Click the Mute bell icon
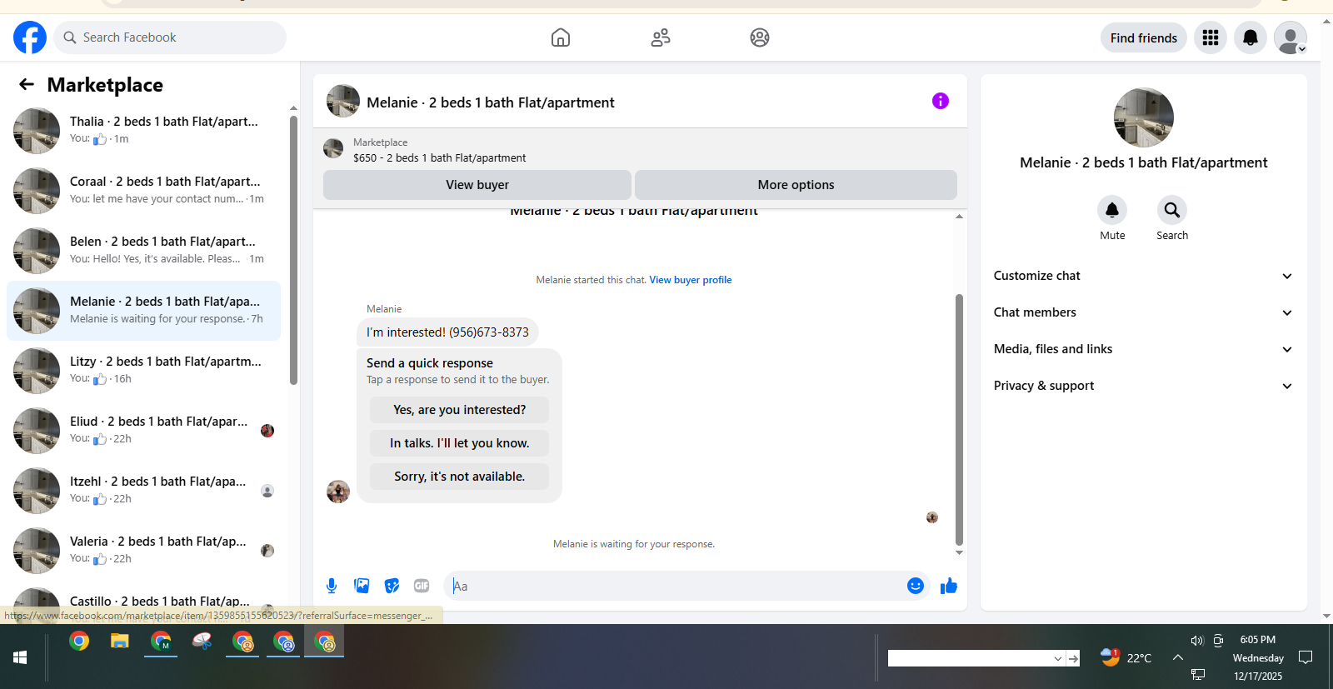The height and width of the screenshot is (689, 1333). tap(1112, 210)
